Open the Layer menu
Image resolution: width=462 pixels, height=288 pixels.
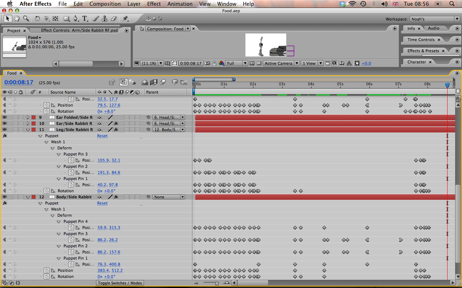134,4
